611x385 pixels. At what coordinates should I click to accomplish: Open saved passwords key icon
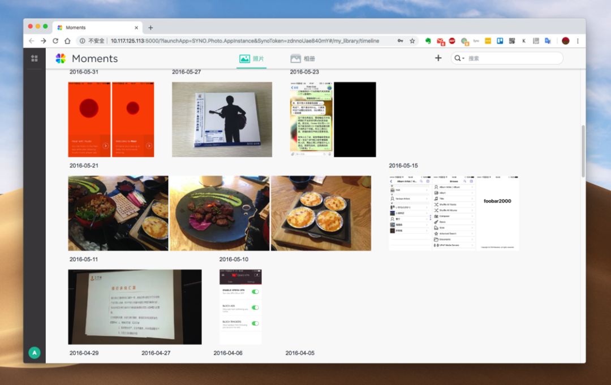coord(400,41)
